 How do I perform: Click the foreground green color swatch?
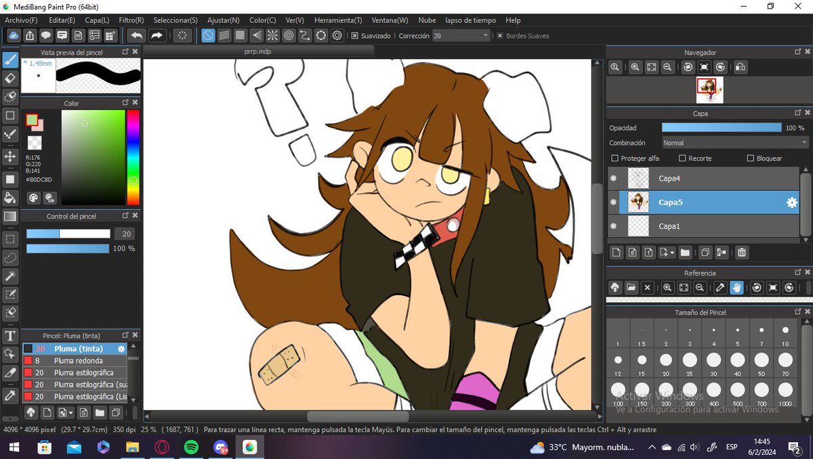pos(32,120)
